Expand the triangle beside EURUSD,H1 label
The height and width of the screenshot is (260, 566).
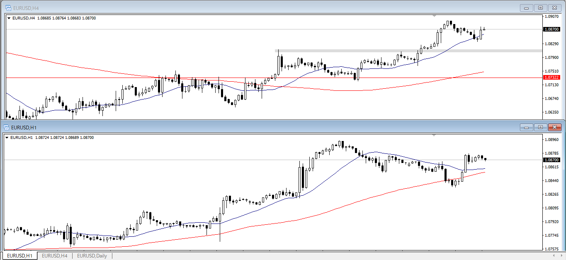tap(7, 138)
